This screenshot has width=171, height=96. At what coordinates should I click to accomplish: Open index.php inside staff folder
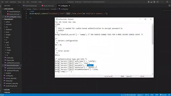[x=10, y=58]
